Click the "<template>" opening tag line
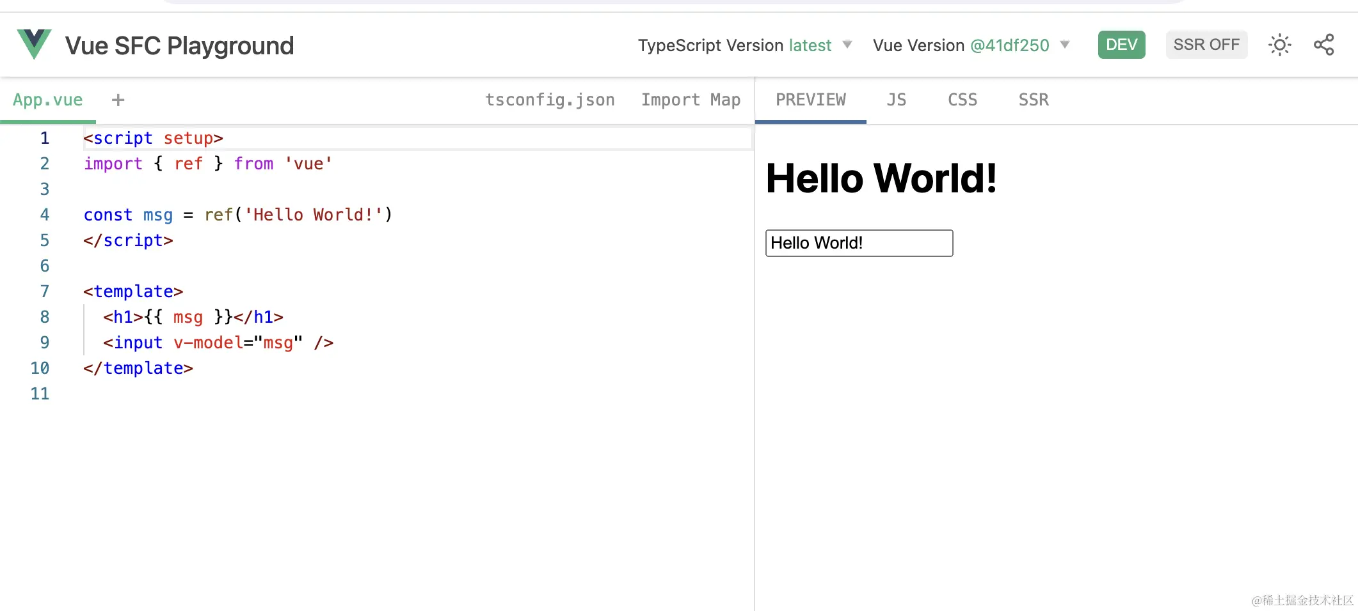Screen dimensions: 1358x611 click(133, 291)
